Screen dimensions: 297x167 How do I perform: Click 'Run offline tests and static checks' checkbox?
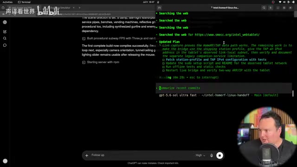click(163, 67)
